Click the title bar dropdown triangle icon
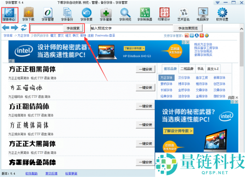 [218, 3]
